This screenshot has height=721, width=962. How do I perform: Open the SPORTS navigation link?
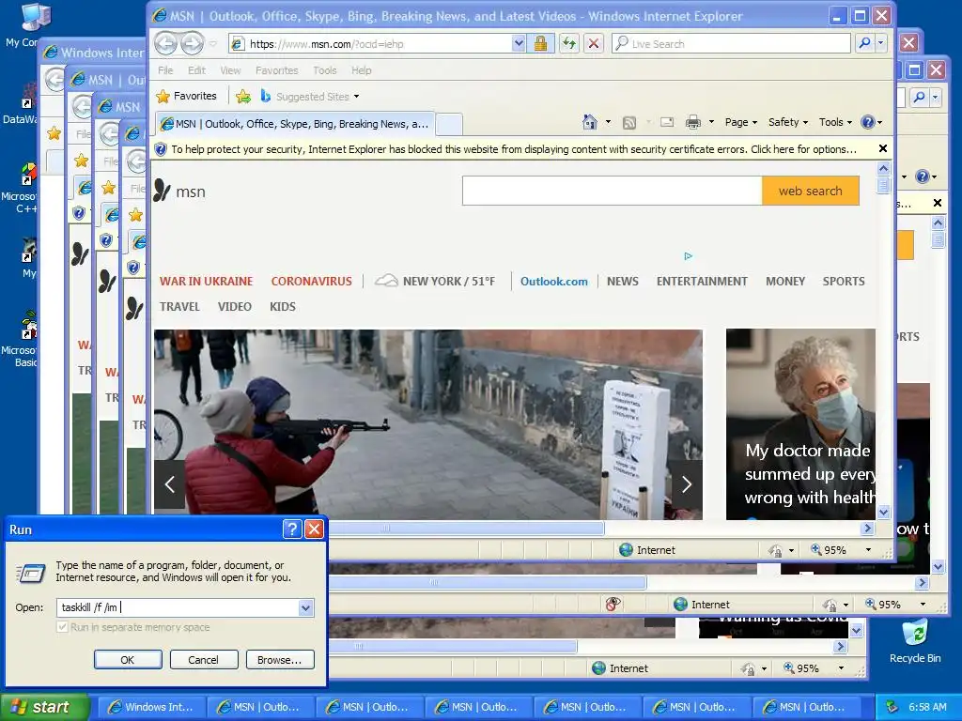844,282
